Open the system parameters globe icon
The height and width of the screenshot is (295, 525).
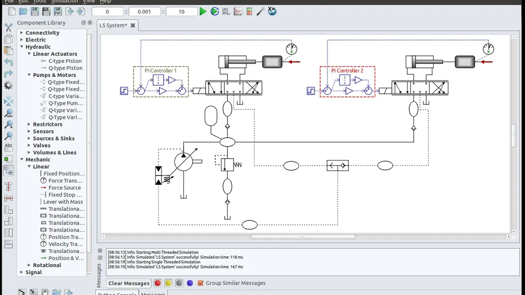tap(272, 12)
